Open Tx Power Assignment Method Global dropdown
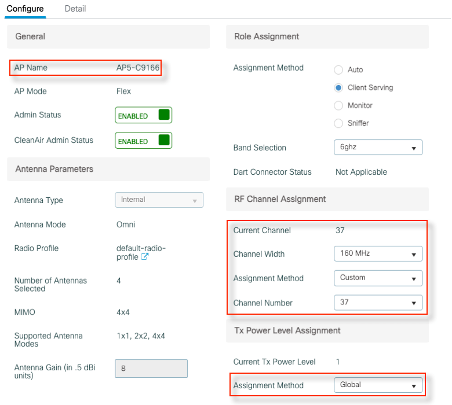Screen dimensions: 452x405 coord(378,385)
